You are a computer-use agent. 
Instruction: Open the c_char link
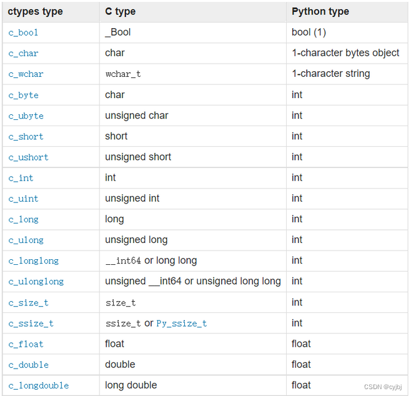click(x=23, y=54)
